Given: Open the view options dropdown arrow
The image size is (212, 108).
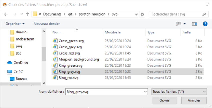Looking at the screenshot, I should click(185, 24).
